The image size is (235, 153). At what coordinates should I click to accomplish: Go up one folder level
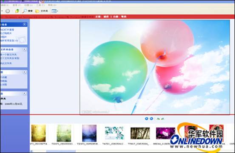tap(17, 11)
